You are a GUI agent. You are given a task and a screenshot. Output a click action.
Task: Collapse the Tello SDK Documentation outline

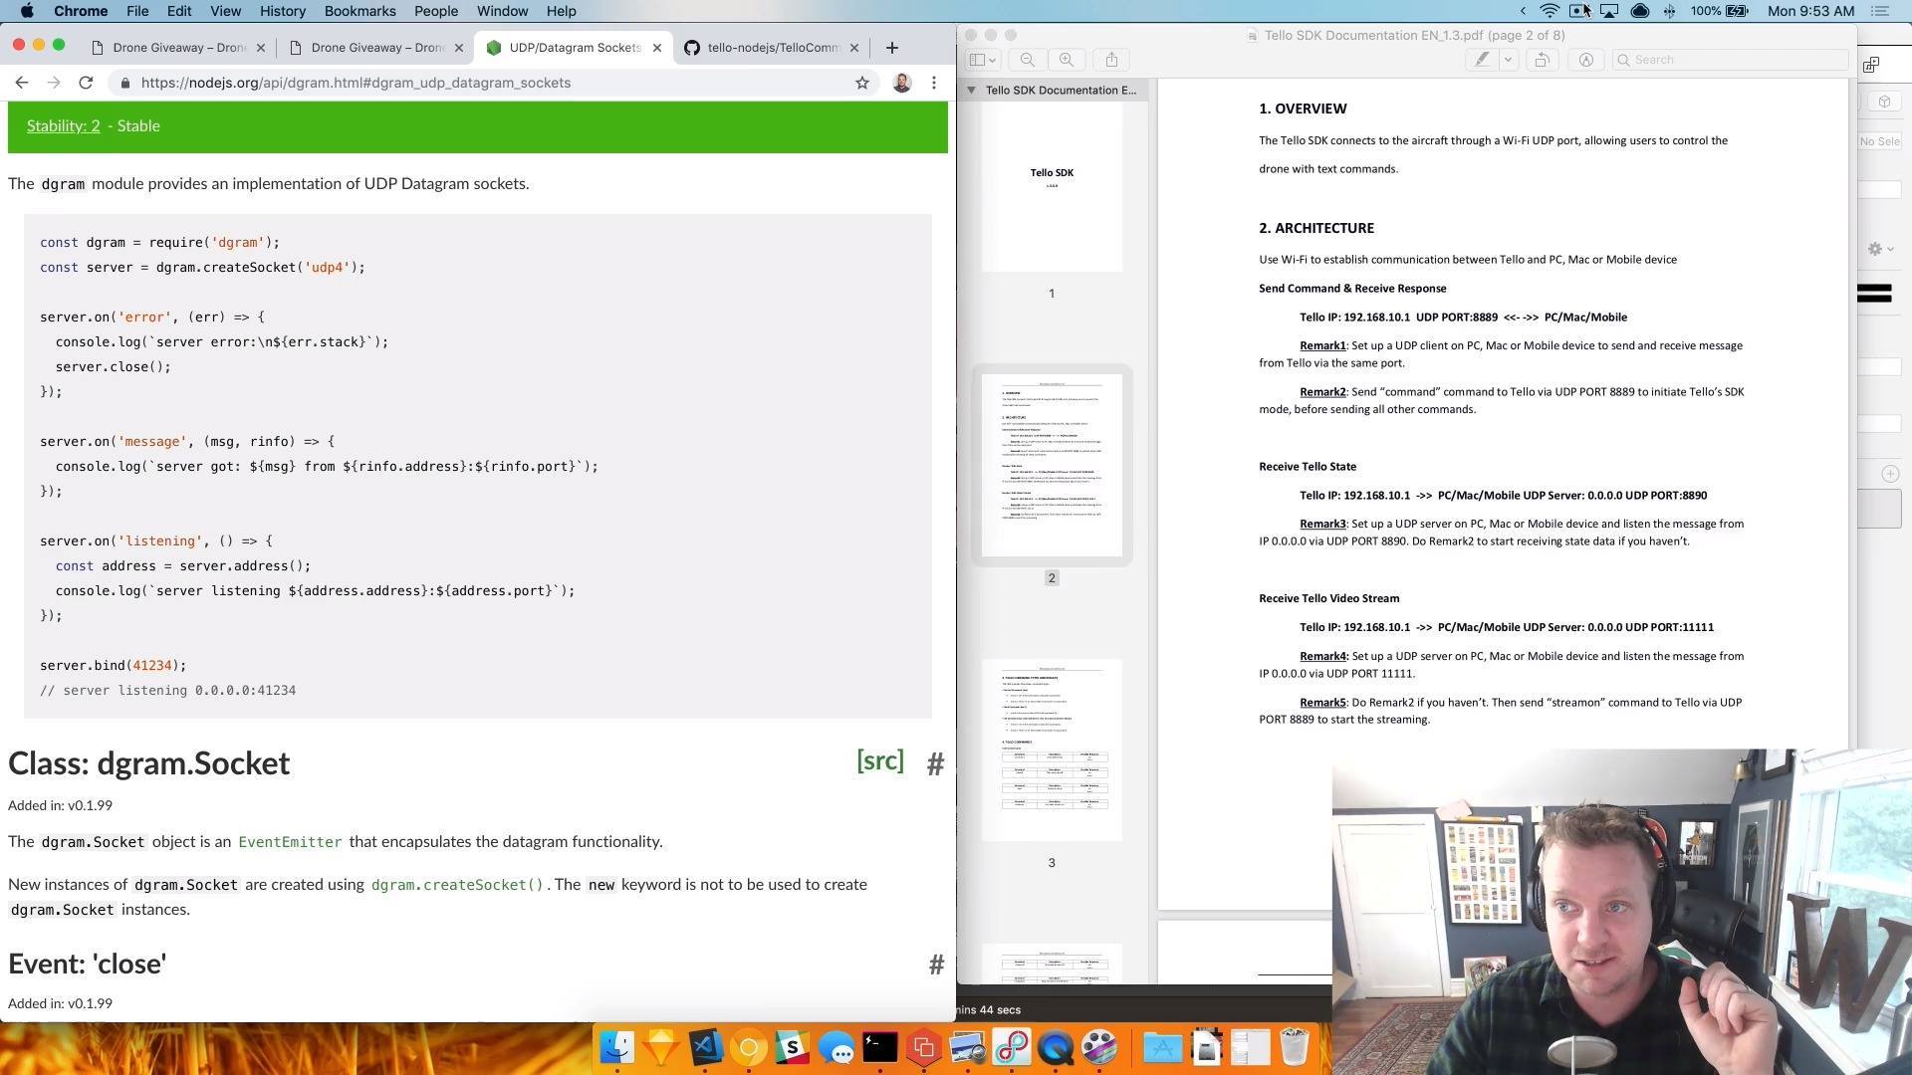coord(971,90)
